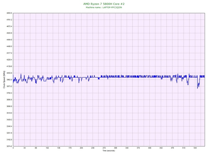The image size is (208, 156).
Task: Select the 4228.4 y-axis value
Action: click(x=9, y=60)
